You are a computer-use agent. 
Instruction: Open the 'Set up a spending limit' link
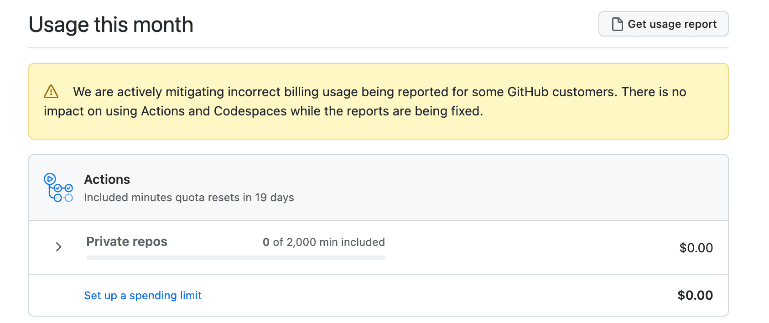click(x=143, y=296)
